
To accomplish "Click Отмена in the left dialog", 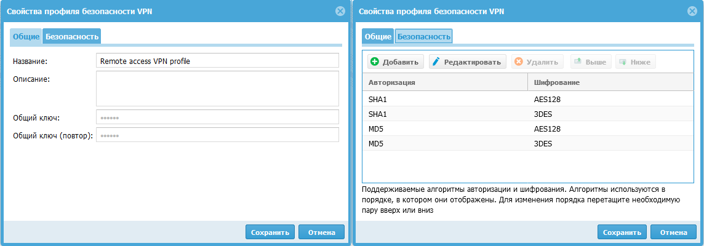I will (321, 232).
